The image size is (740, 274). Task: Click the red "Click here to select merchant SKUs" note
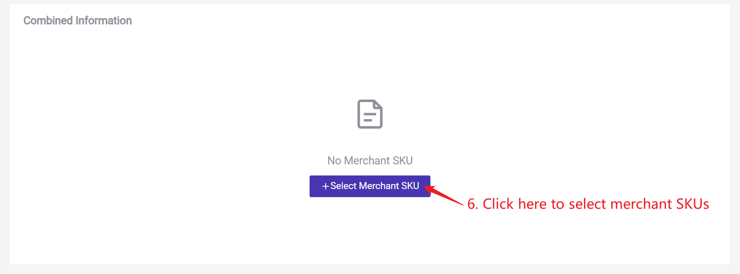(x=588, y=204)
